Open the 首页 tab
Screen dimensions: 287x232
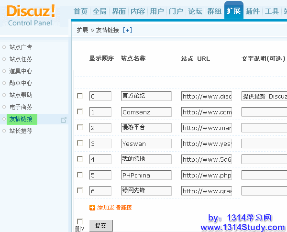pos(81,11)
